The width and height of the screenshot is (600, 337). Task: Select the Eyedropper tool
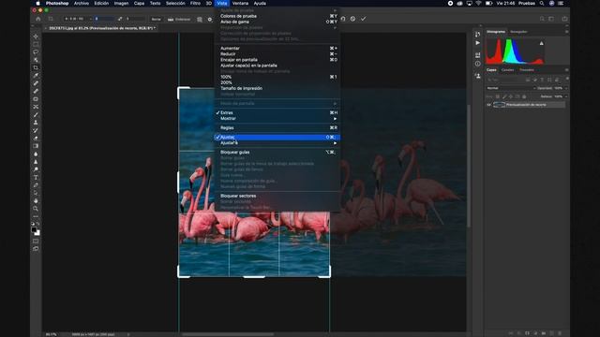[36, 76]
